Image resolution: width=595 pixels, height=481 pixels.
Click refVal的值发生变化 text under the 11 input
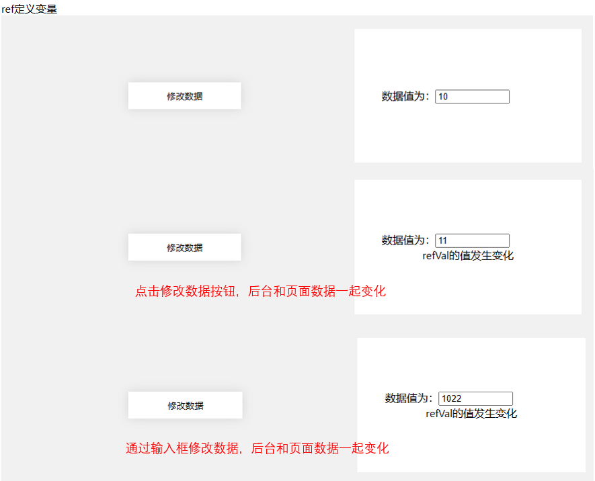pos(468,256)
